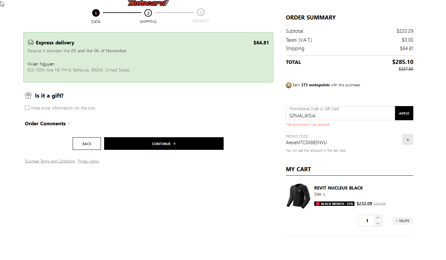Viewport: 446px width, 260px height.
Task: Click the Back button
Action: (87, 144)
